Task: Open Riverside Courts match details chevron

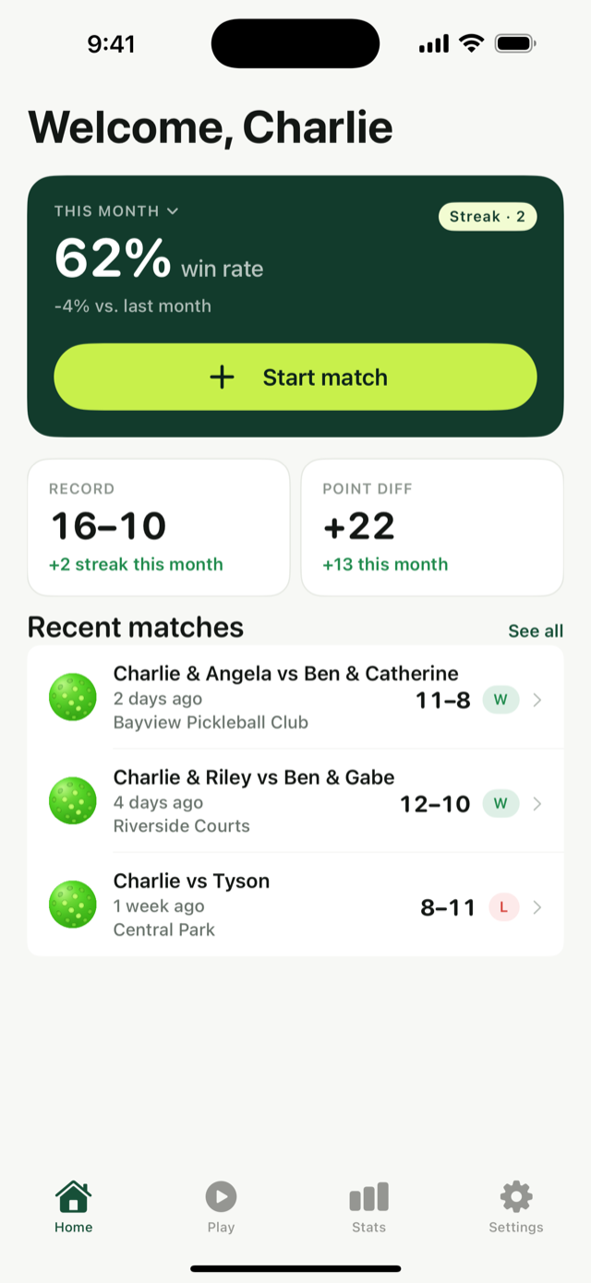Action: tap(537, 803)
